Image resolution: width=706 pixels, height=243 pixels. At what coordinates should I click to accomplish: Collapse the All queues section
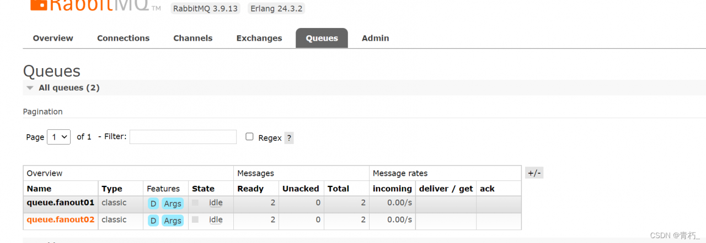29,88
